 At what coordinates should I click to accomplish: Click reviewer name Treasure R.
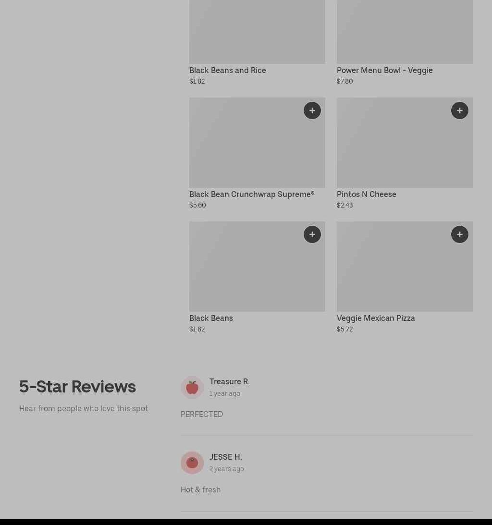tap(229, 382)
